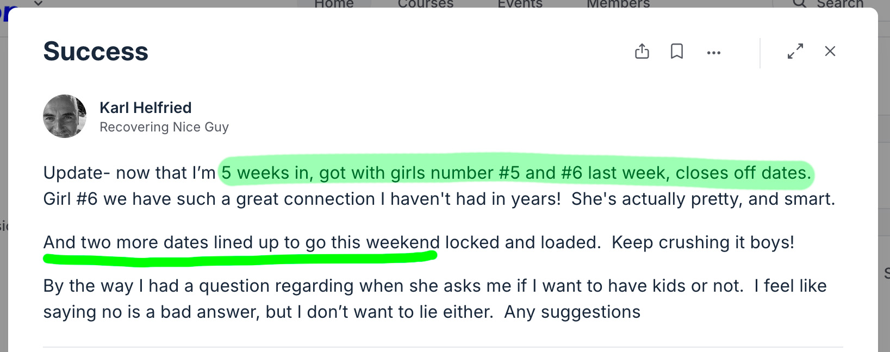Click the paragraph asking about having kids

point(435,299)
